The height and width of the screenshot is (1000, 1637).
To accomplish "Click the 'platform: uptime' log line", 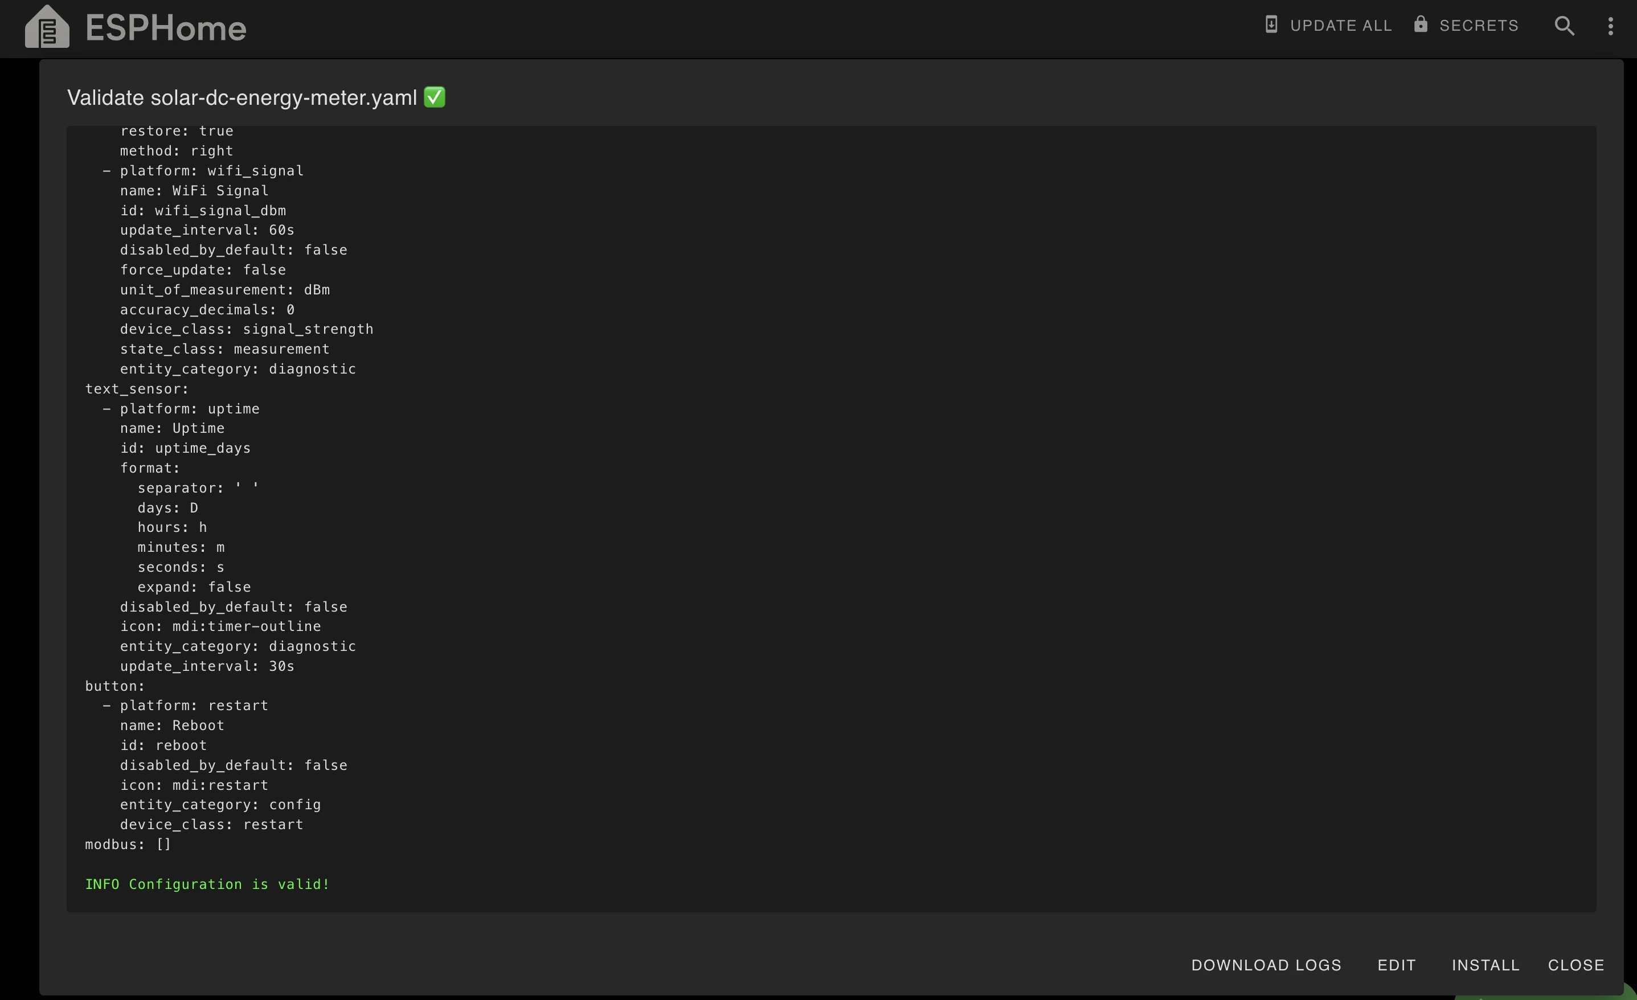I will click(189, 409).
